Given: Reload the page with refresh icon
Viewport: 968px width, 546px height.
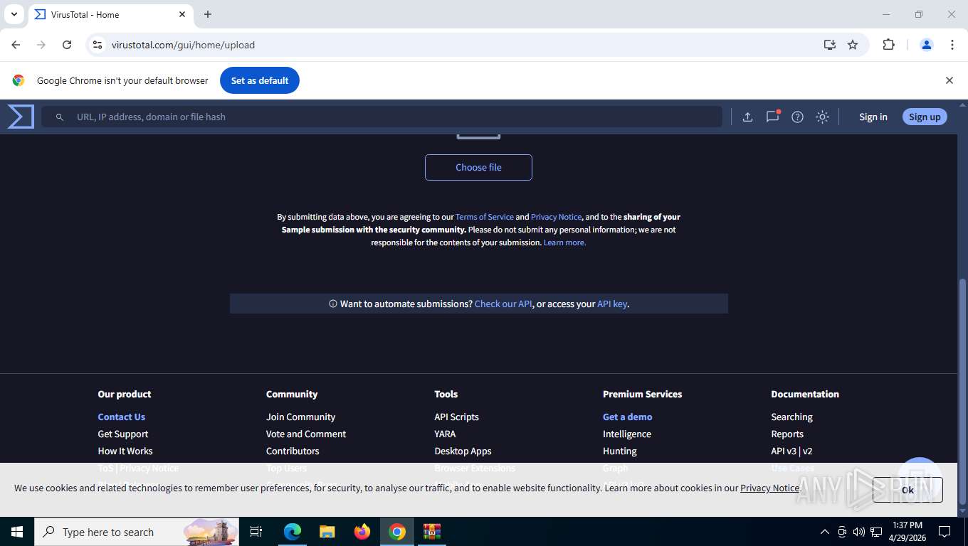Looking at the screenshot, I should (67, 45).
